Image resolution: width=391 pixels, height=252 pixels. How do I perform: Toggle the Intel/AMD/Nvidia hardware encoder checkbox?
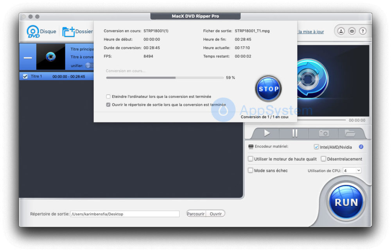[317, 147]
